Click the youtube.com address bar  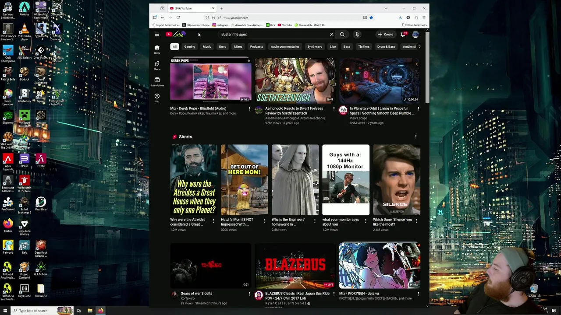289,17
